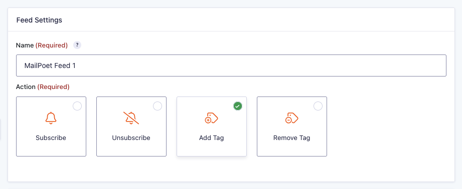Click the Feed Settings heading
Screen dimensions: 462x189
[39, 20]
